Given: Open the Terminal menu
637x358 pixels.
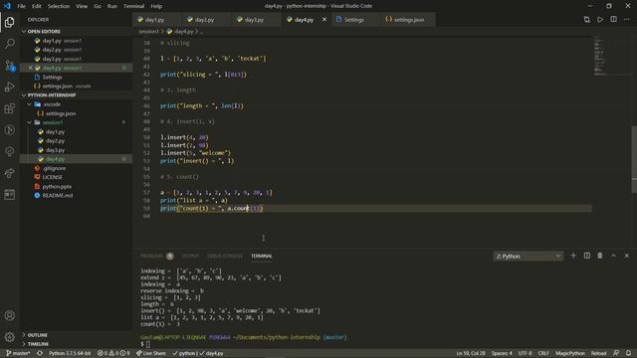Looking at the screenshot, I should 133,6.
